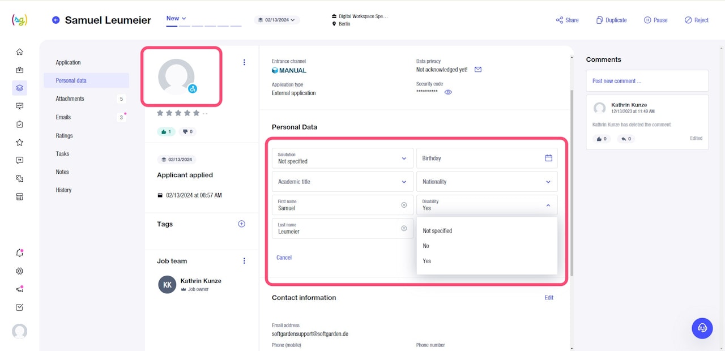Image resolution: width=725 pixels, height=351 pixels.
Task: Switch to the History tab
Action: pyautogui.click(x=63, y=190)
